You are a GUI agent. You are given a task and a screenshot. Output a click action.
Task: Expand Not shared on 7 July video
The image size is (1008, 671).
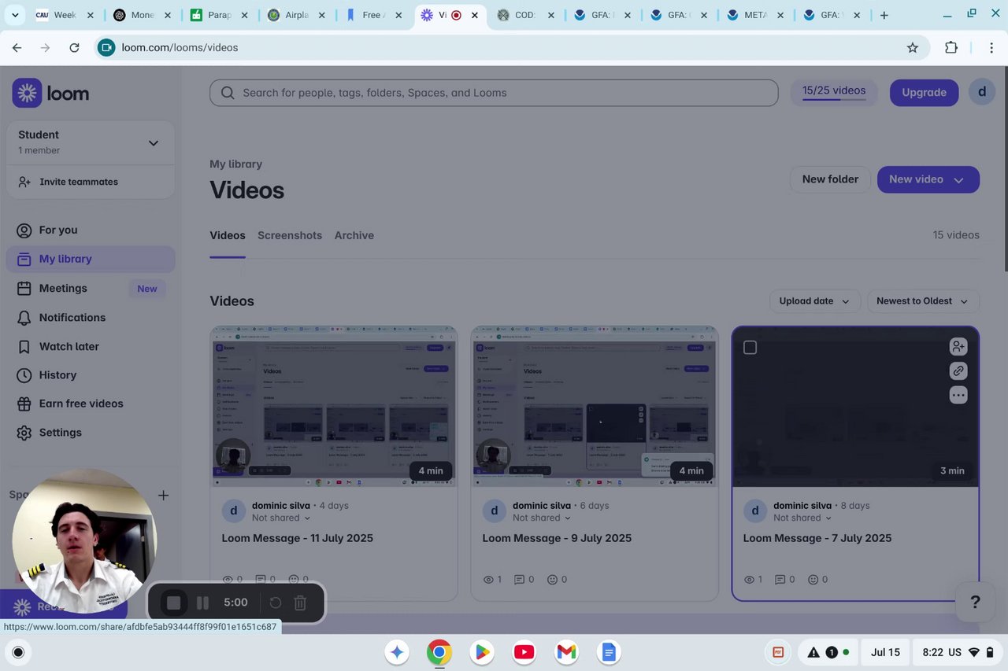[802, 518]
